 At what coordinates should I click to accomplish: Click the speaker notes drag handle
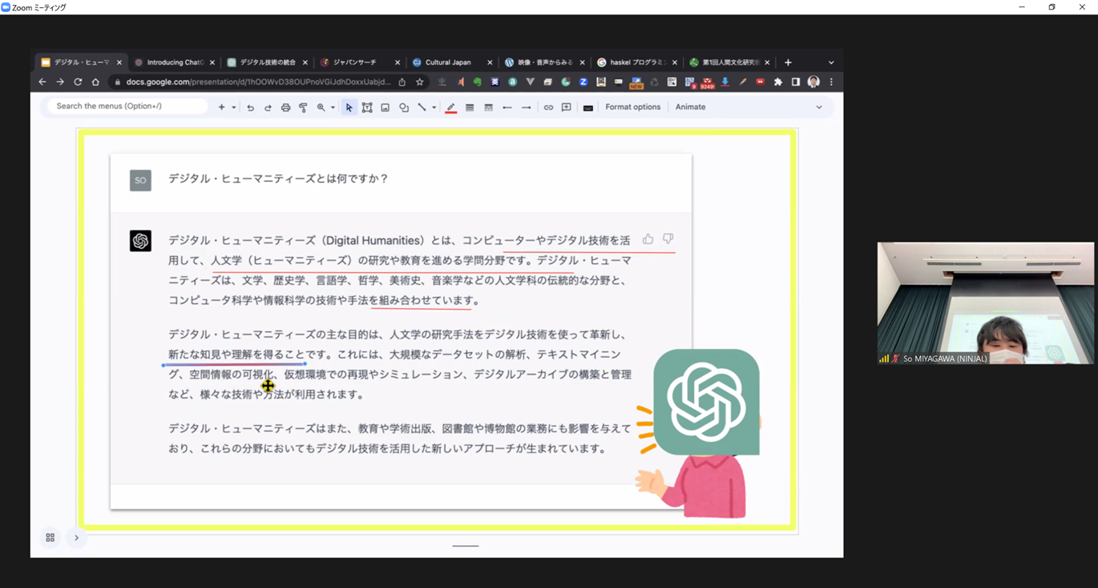(465, 545)
